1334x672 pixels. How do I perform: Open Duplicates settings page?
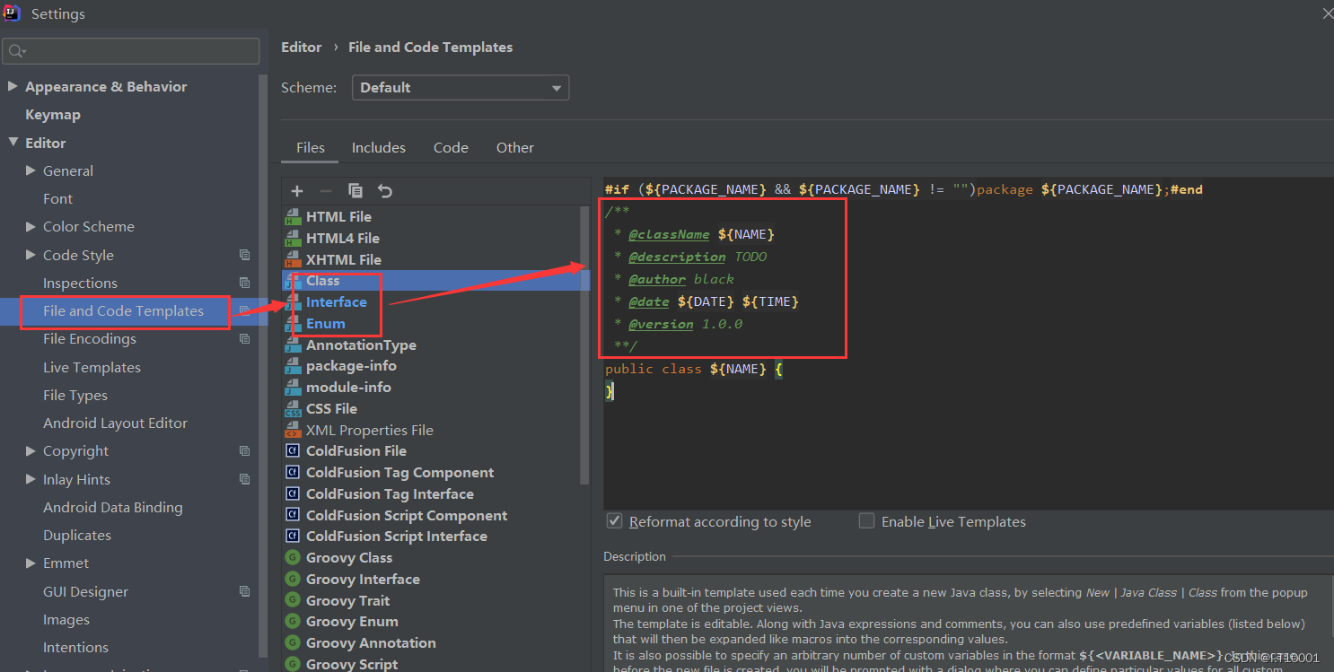pos(77,536)
